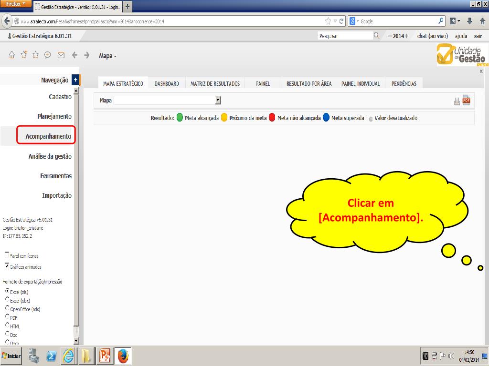
Task: Open the Ferramentas navigation menu
Action: [56, 176]
